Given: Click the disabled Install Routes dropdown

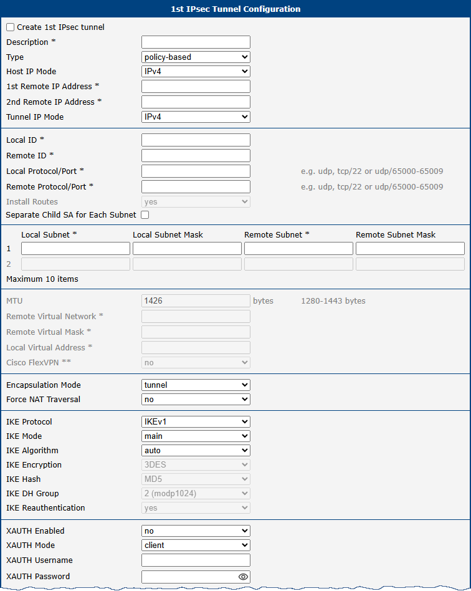Looking at the screenshot, I should pyautogui.click(x=196, y=201).
